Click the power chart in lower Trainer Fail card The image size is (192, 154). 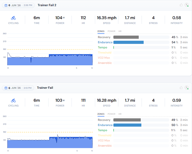click(50, 132)
